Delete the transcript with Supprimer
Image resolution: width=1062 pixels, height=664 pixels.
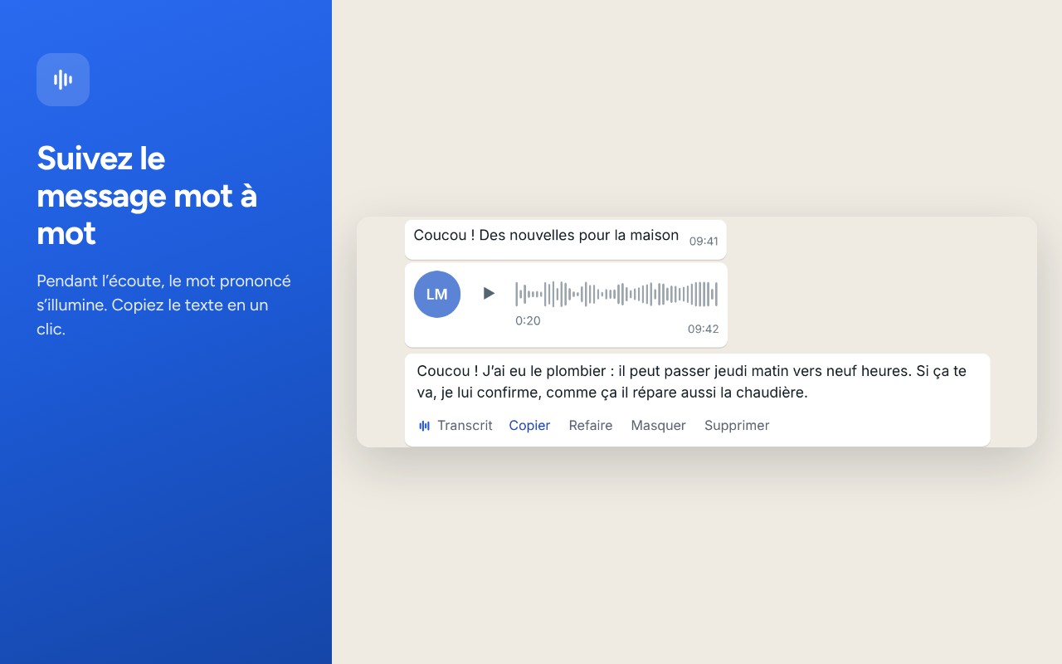point(737,426)
